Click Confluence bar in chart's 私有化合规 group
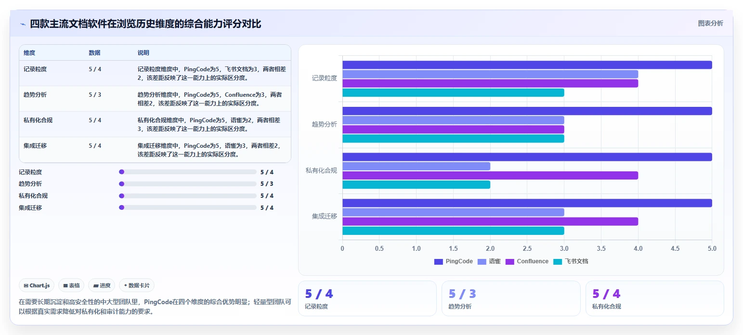Screen dimensions: 743x335 pos(490,175)
